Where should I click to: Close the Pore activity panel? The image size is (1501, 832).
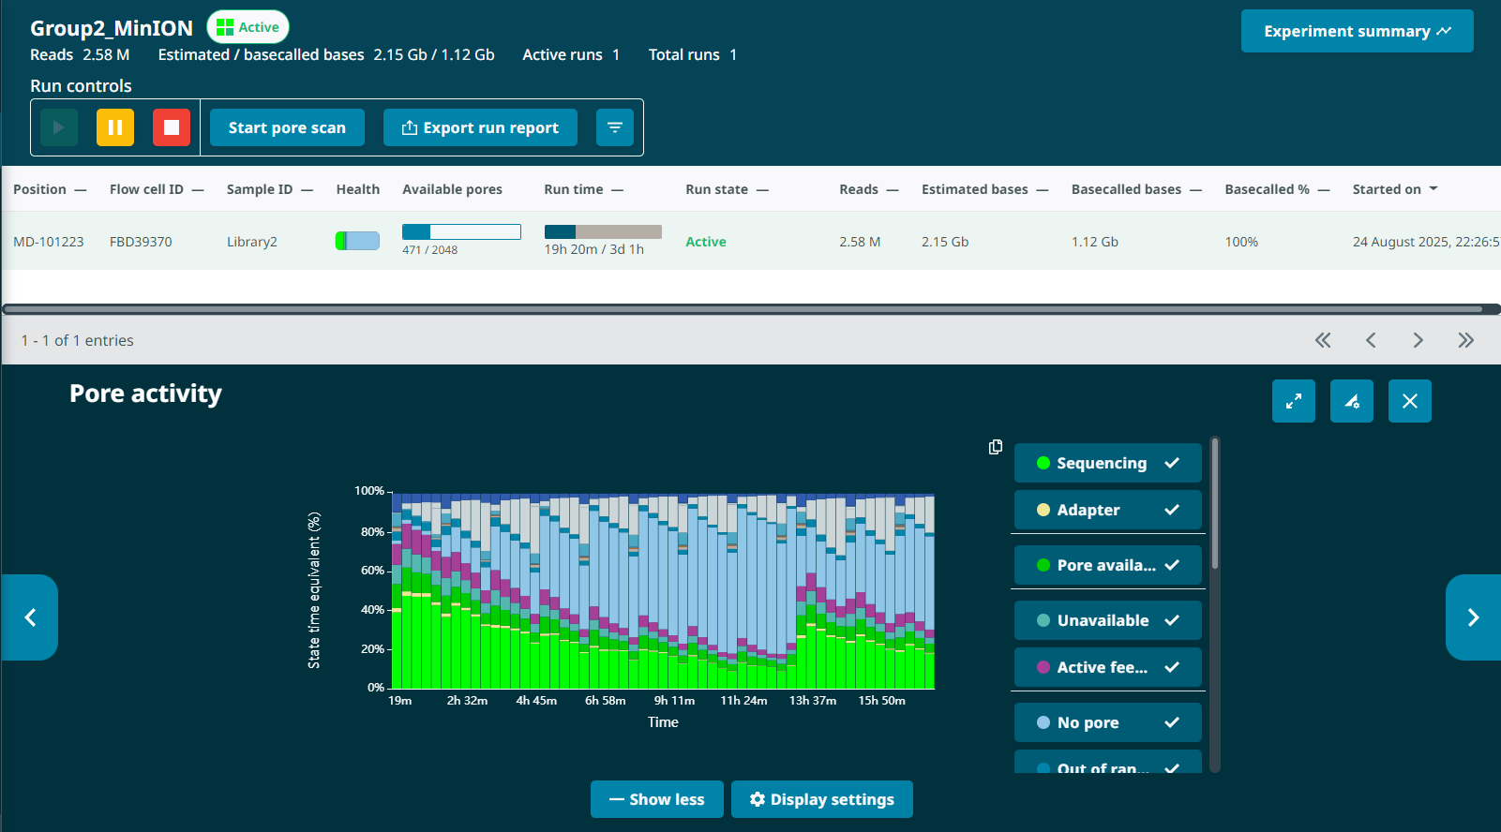click(x=1409, y=401)
